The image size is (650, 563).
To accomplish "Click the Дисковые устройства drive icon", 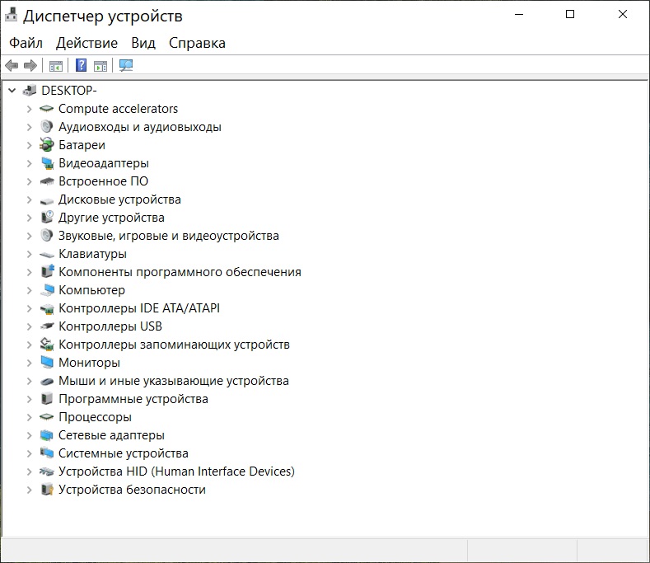I will coord(47,201).
